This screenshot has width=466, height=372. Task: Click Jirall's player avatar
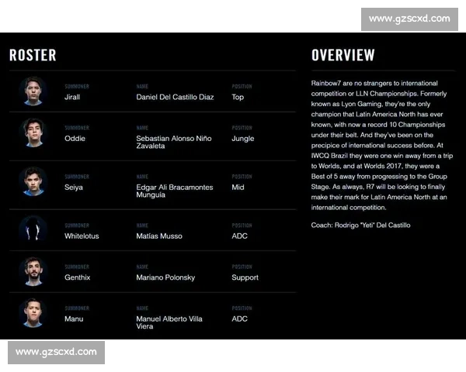pyautogui.click(x=33, y=91)
